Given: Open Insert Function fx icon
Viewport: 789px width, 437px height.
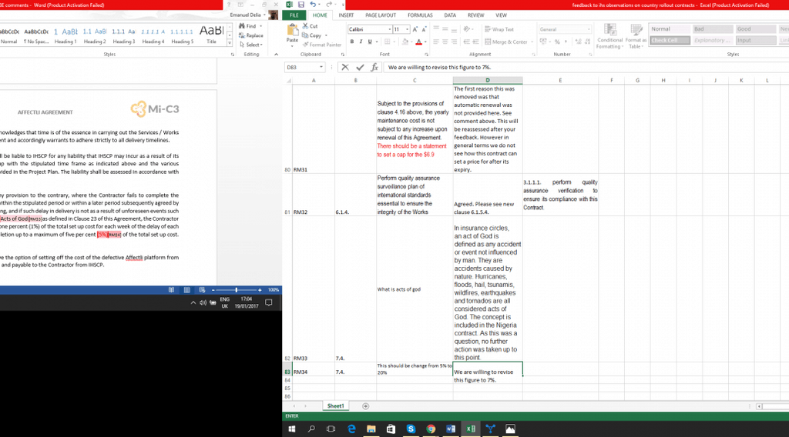Looking at the screenshot, I should pos(374,68).
